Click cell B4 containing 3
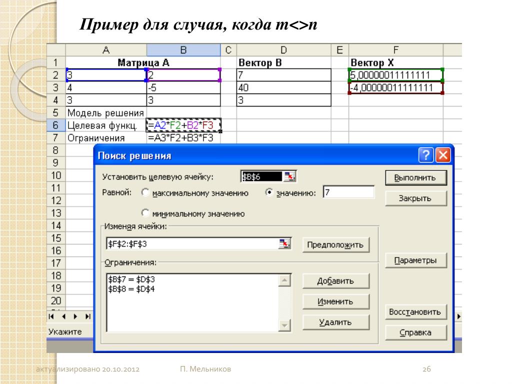512x384 pixels. (x=183, y=100)
